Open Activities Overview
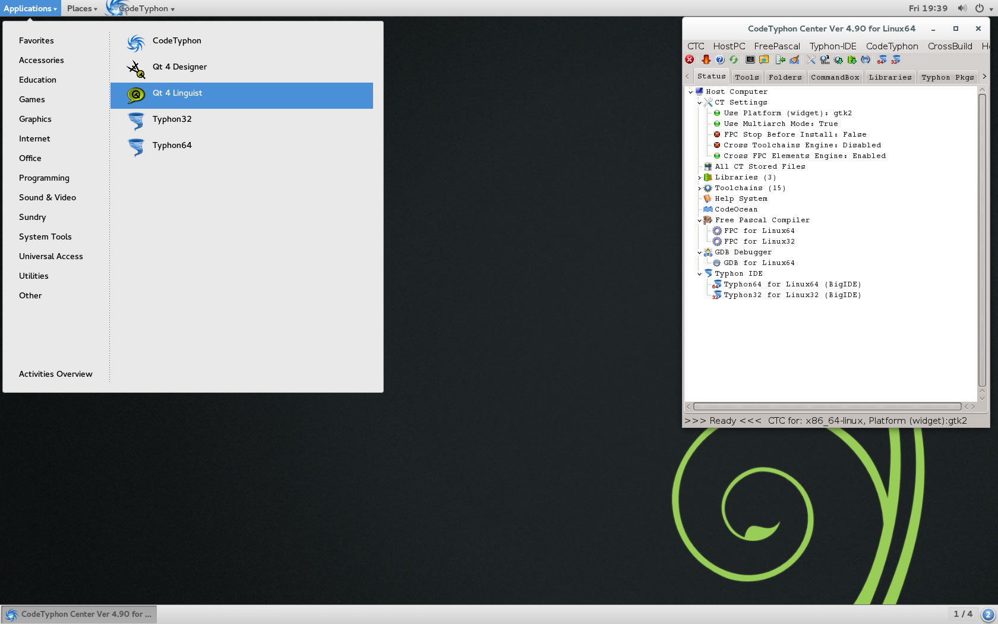 click(x=56, y=374)
